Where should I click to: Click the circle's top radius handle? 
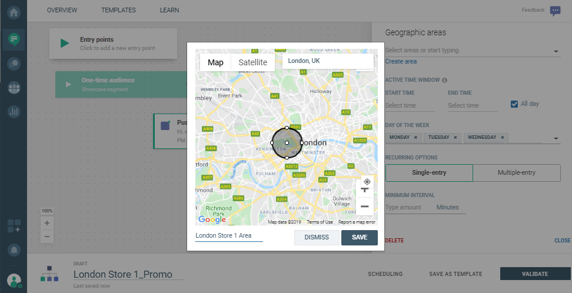[287, 128]
